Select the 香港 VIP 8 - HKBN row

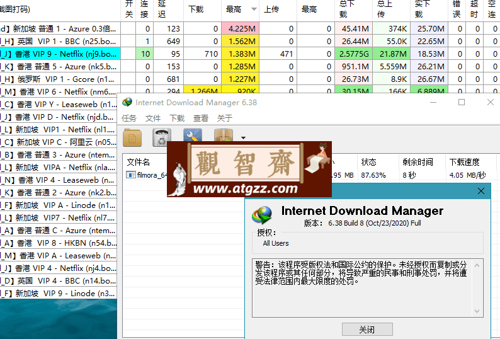(59, 243)
